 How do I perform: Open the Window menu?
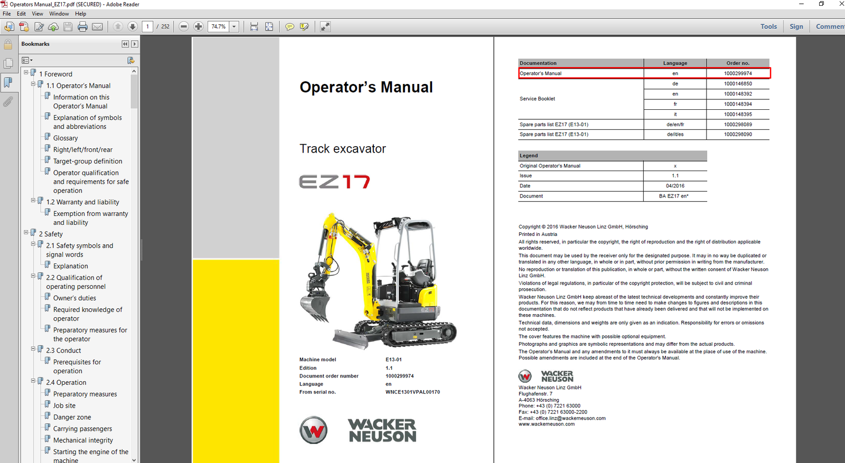pyautogui.click(x=59, y=14)
